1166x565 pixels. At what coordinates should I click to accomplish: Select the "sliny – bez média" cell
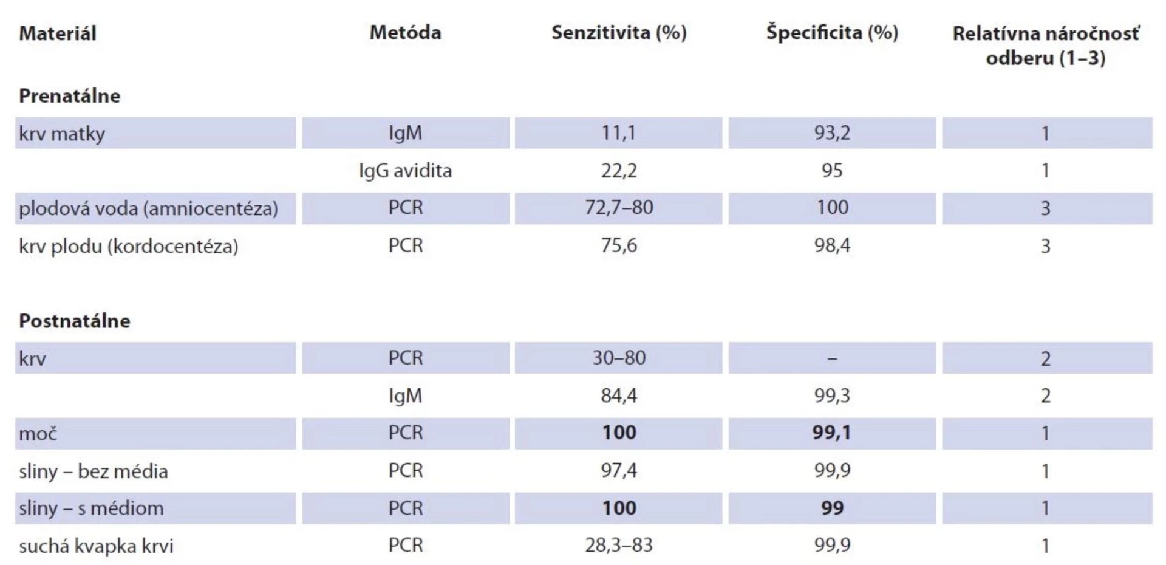coord(94,471)
